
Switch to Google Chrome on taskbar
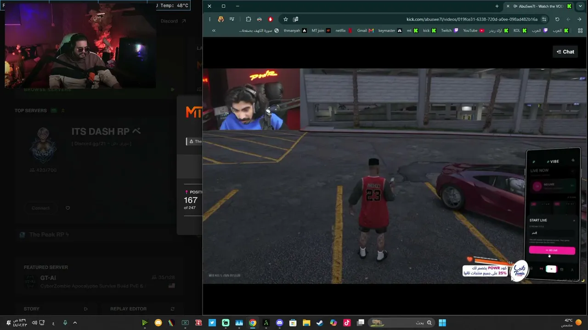click(252, 323)
